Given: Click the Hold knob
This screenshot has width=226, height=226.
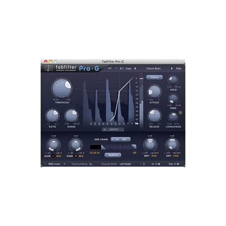Looking at the screenshot, I should click(173, 81).
